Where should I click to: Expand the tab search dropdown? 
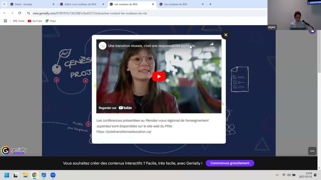coord(4,4)
